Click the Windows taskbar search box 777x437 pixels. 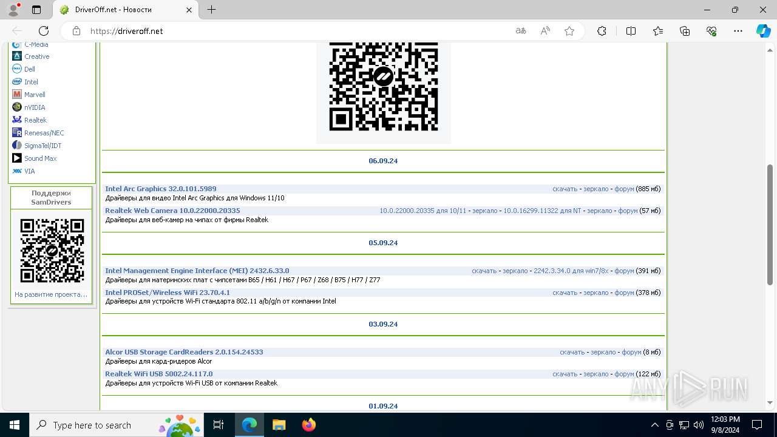click(x=116, y=425)
